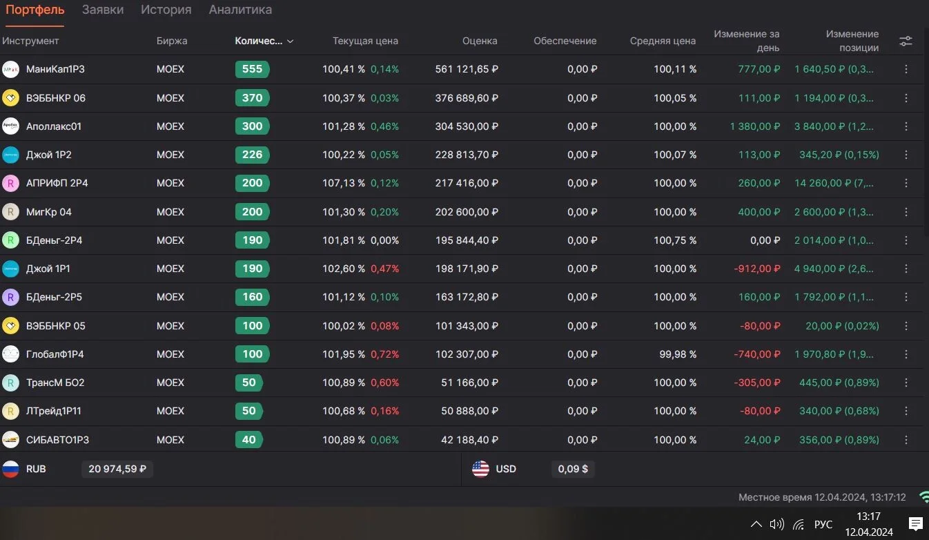Select the ЛТрейд1Р11 instrument name
The width and height of the screenshot is (929, 540).
click(54, 411)
